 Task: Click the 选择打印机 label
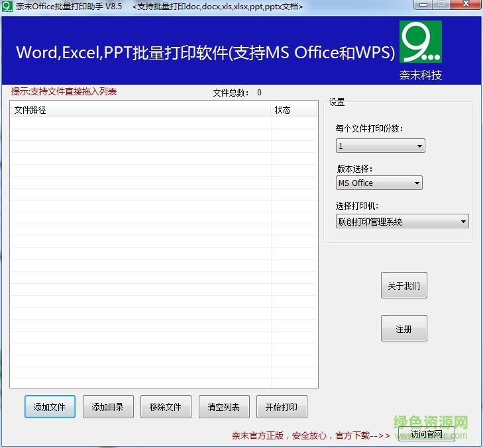357,206
